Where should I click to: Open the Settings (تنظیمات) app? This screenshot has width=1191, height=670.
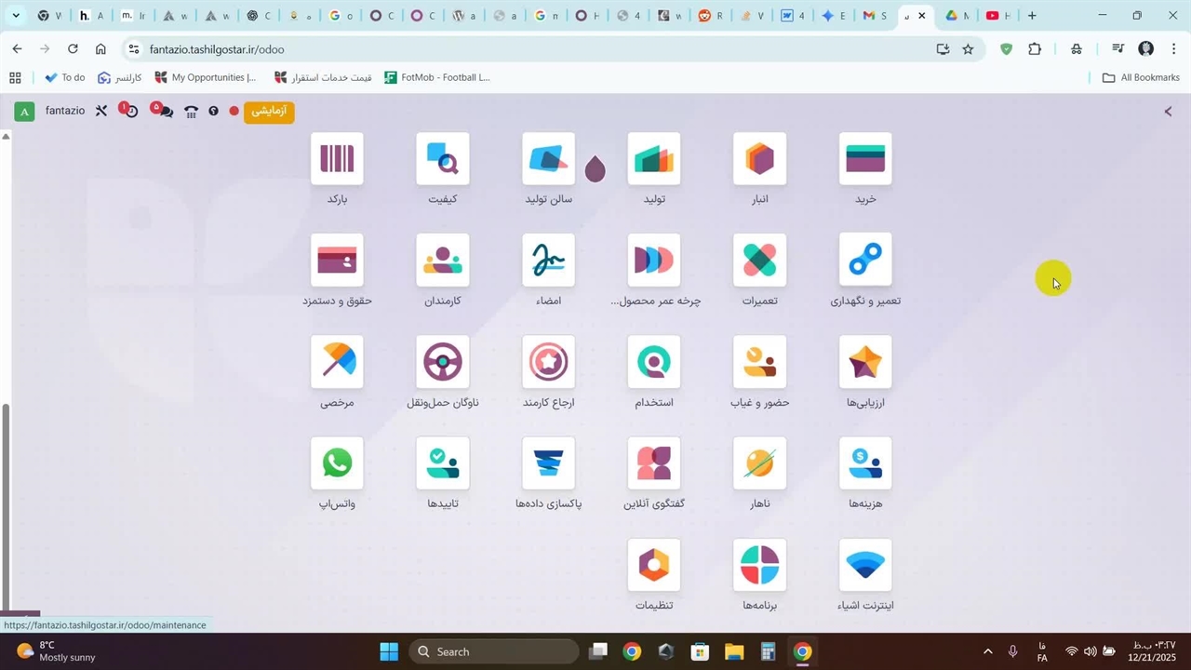654,565
